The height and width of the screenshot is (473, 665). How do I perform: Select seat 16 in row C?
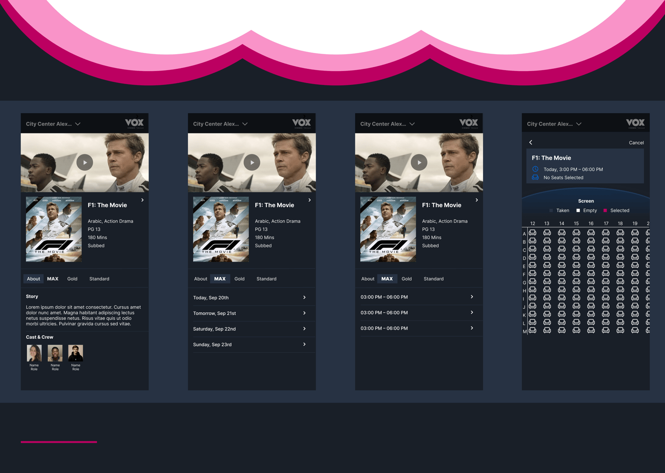[x=591, y=249]
